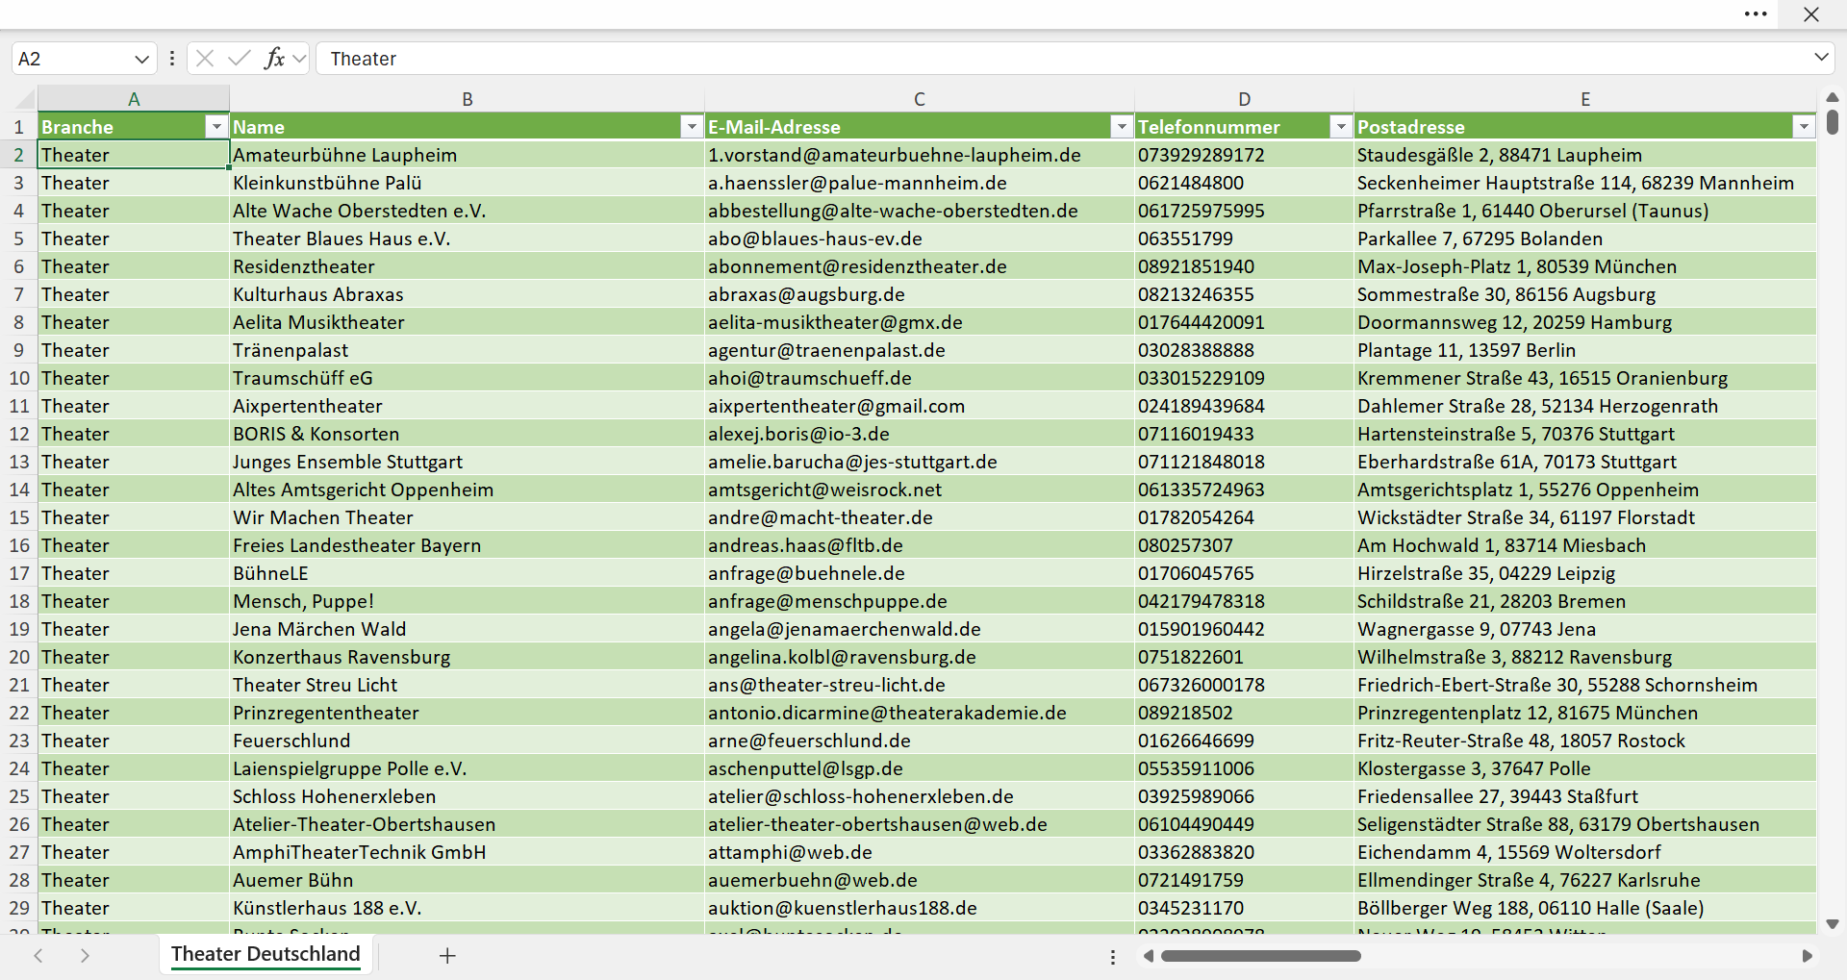The width and height of the screenshot is (1847, 980).
Task: Click the previous sheet navigation arrow
Action: click(x=38, y=955)
